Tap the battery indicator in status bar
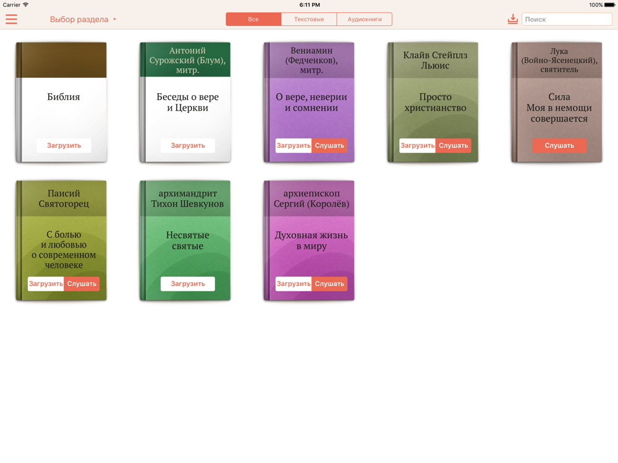The image size is (618, 463). click(609, 5)
